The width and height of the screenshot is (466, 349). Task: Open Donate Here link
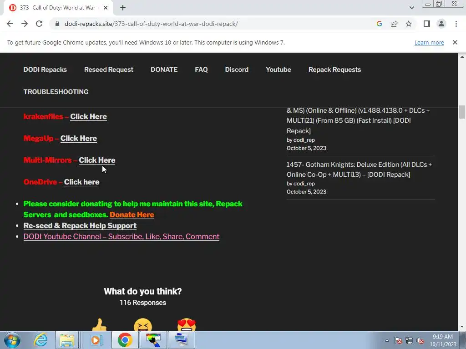[132, 214]
